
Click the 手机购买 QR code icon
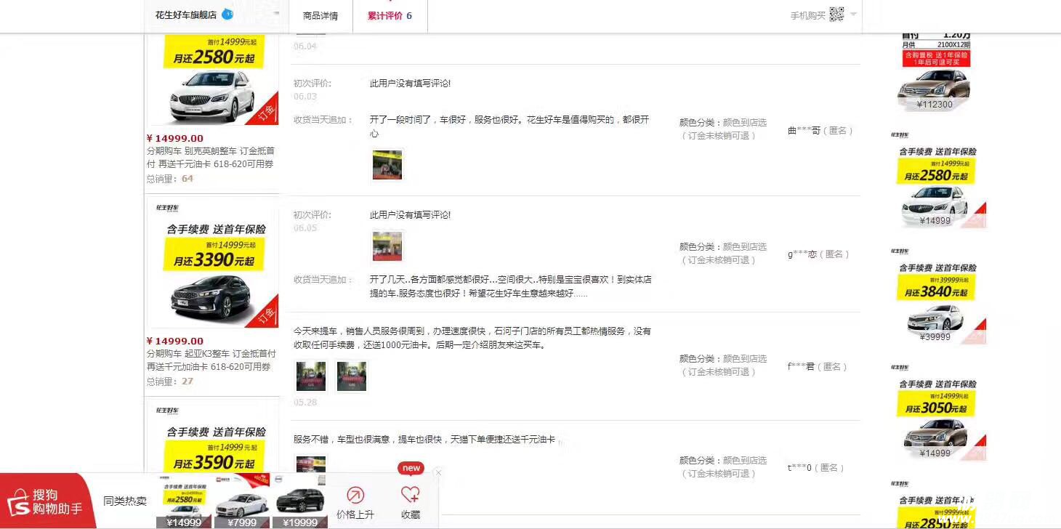click(x=836, y=14)
